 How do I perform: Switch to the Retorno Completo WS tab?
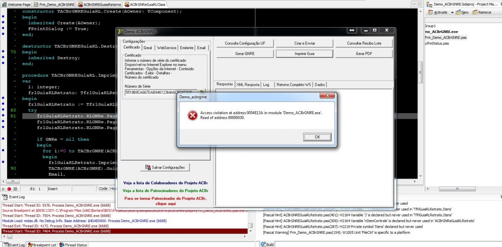(x=294, y=85)
